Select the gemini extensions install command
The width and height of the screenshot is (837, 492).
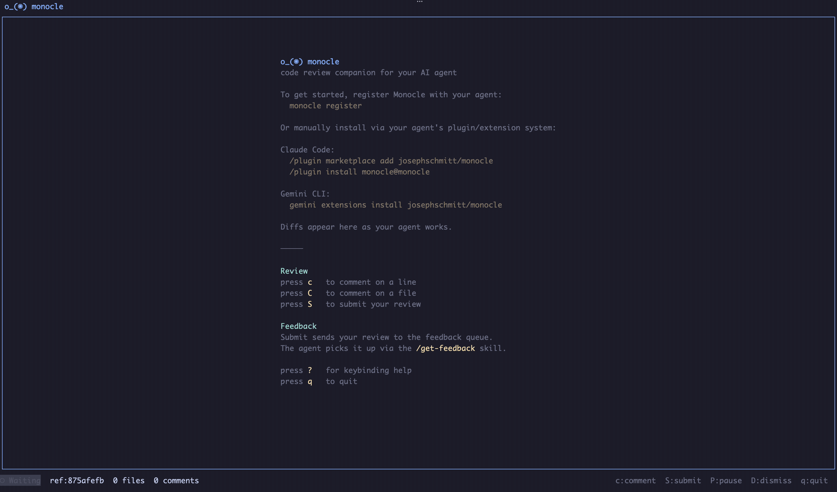(395, 205)
